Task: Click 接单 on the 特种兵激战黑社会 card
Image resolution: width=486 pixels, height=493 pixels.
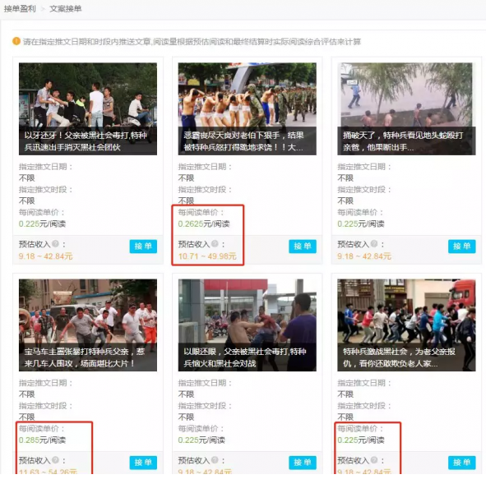Action: click(x=462, y=463)
